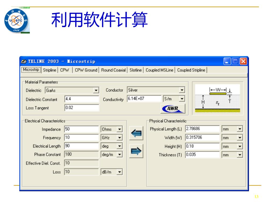Click the Dielectric Constant field 4.4
Viewport: 275px width, 206px height.
click(82, 99)
